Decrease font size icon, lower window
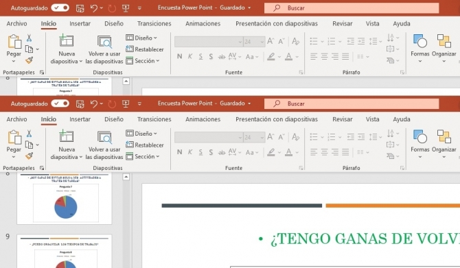460x268 pixels. tap(281, 137)
